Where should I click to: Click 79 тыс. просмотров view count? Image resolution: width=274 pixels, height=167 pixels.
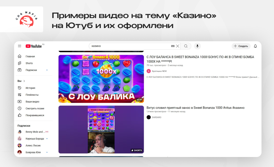156,65
